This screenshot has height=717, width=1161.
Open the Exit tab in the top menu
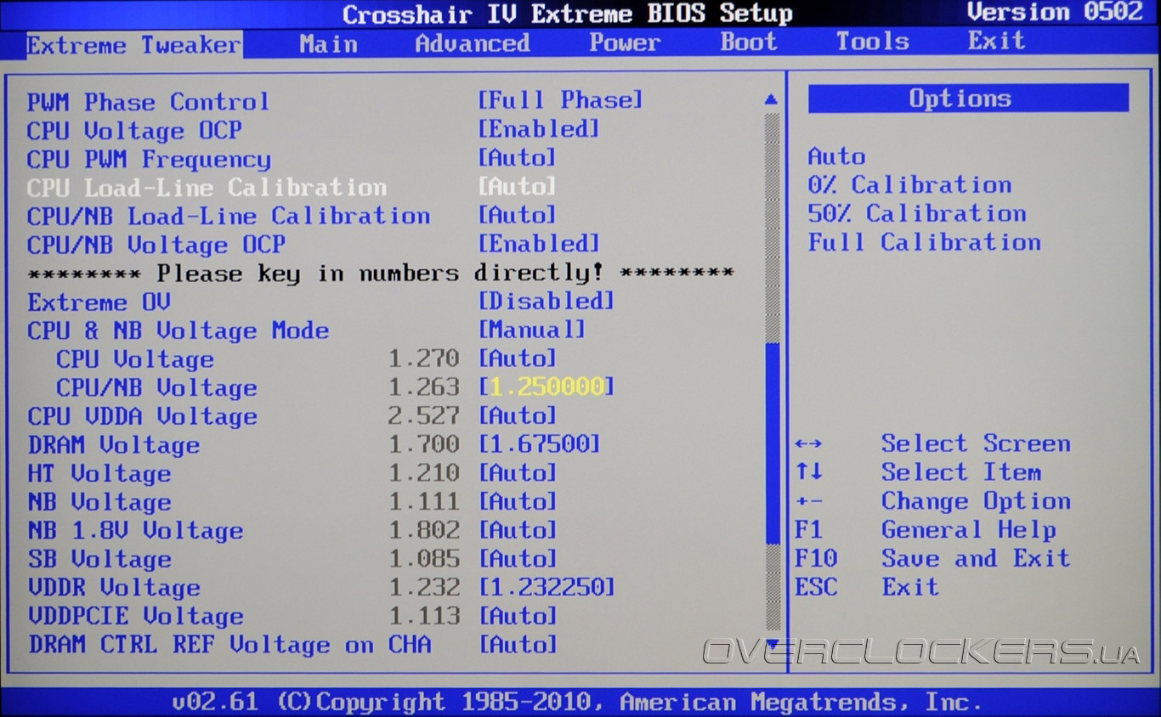tap(996, 40)
